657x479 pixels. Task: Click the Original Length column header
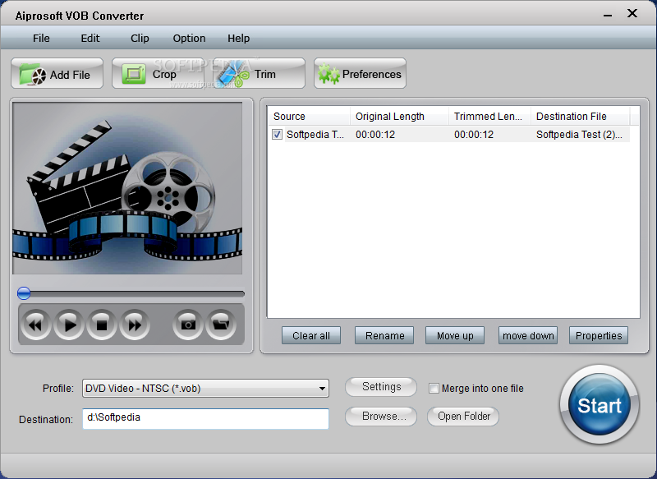pos(399,117)
